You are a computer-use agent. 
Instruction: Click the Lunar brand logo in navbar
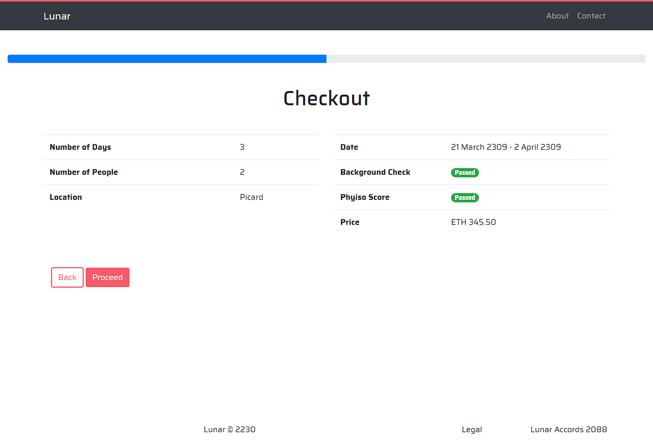(x=57, y=16)
